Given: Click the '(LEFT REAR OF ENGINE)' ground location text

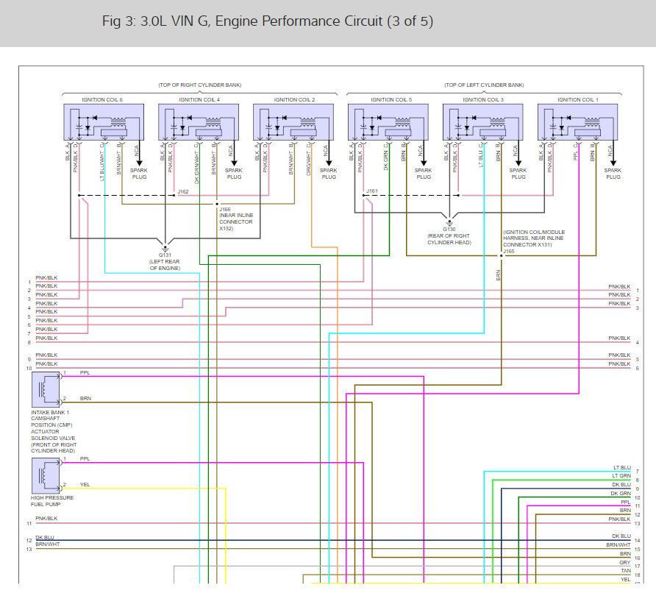Looking at the screenshot, I should tap(165, 265).
